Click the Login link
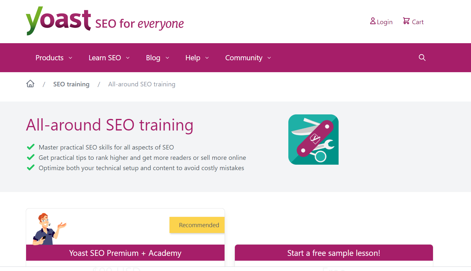The image size is (471, 271). point(385,22)
